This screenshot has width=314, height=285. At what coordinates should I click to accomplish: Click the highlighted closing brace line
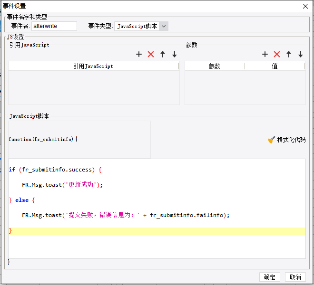[157, 231]
